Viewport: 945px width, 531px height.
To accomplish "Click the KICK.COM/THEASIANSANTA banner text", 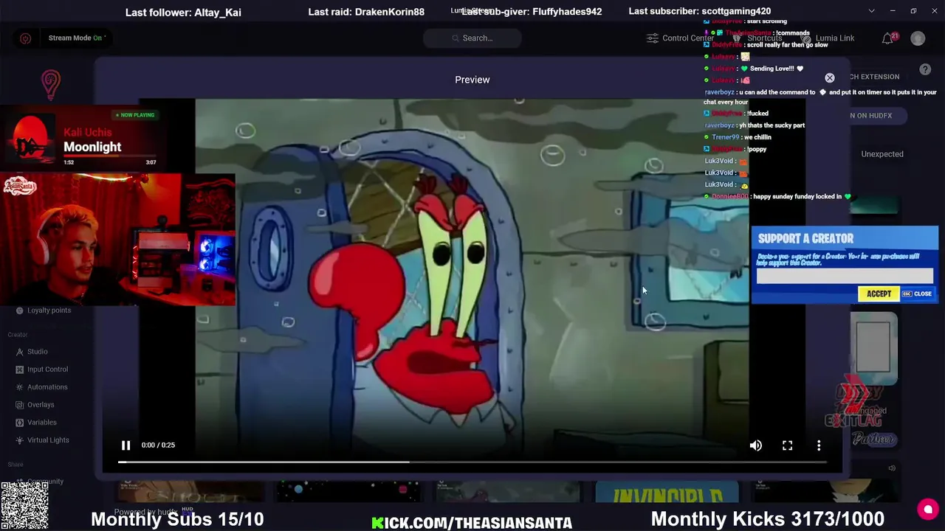I will (x=472, y=523).
